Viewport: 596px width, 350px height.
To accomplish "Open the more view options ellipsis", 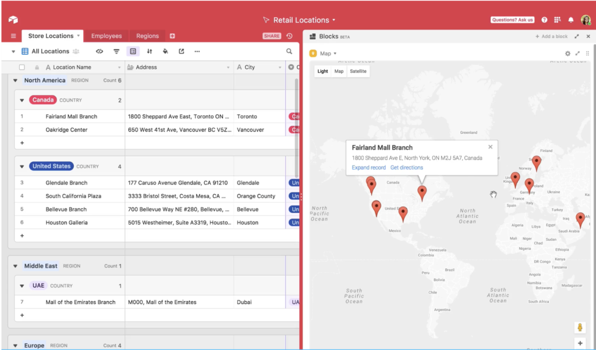I will coord(197,51).
